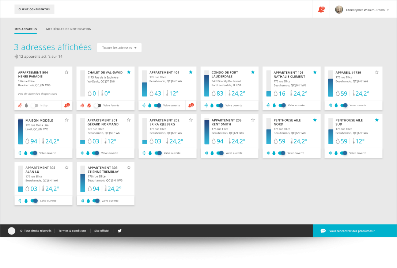The image size is (397, 268).
Task: Select the Mes appareils tab
Action: 26,29
